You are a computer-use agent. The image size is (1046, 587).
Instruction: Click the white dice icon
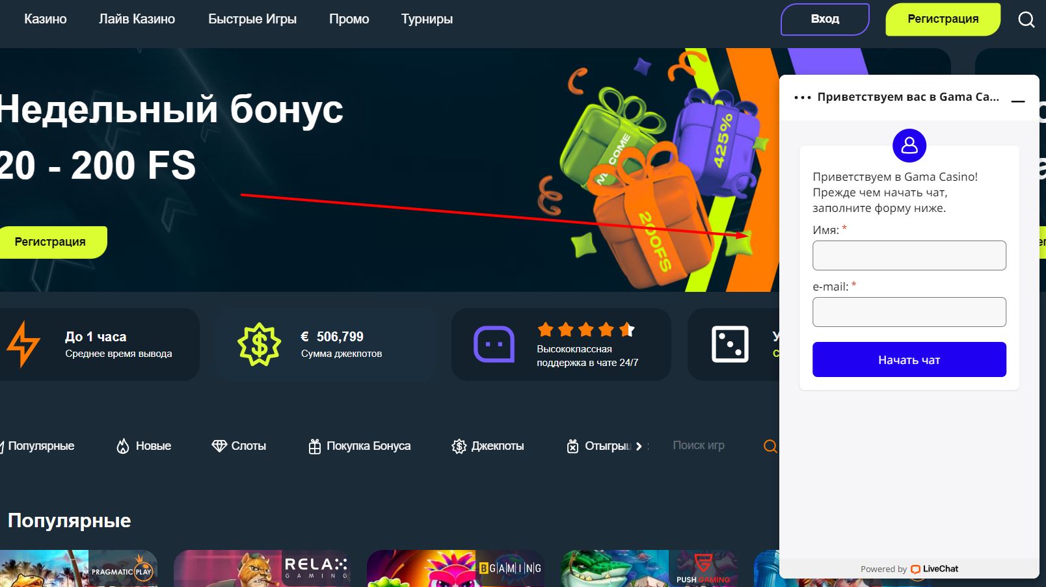730,344
